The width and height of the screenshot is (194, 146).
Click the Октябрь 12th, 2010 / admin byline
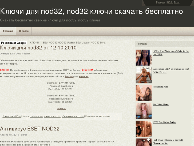pyautogui.click(x=15, y=54)
